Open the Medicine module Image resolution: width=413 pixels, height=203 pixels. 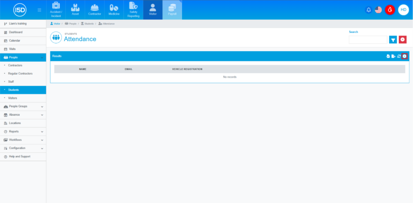click(114, 10)
